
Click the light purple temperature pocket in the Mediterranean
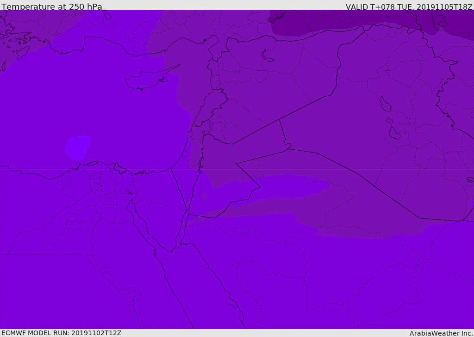point(78,147)
